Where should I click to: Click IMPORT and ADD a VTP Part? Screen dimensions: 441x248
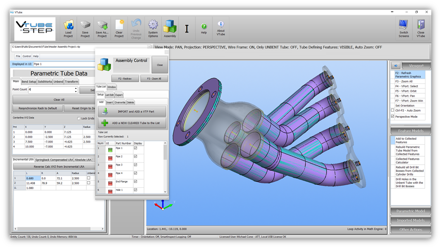[132, 112]
